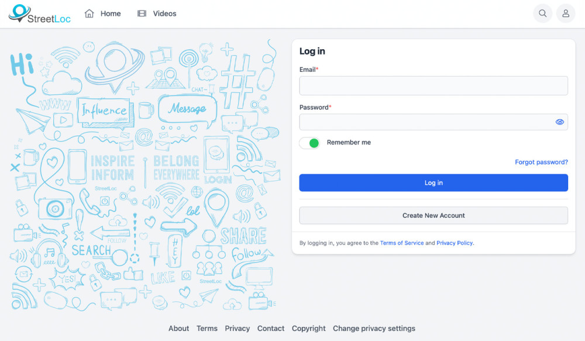Toggle the Remember me switch

[x=309, y=143]
